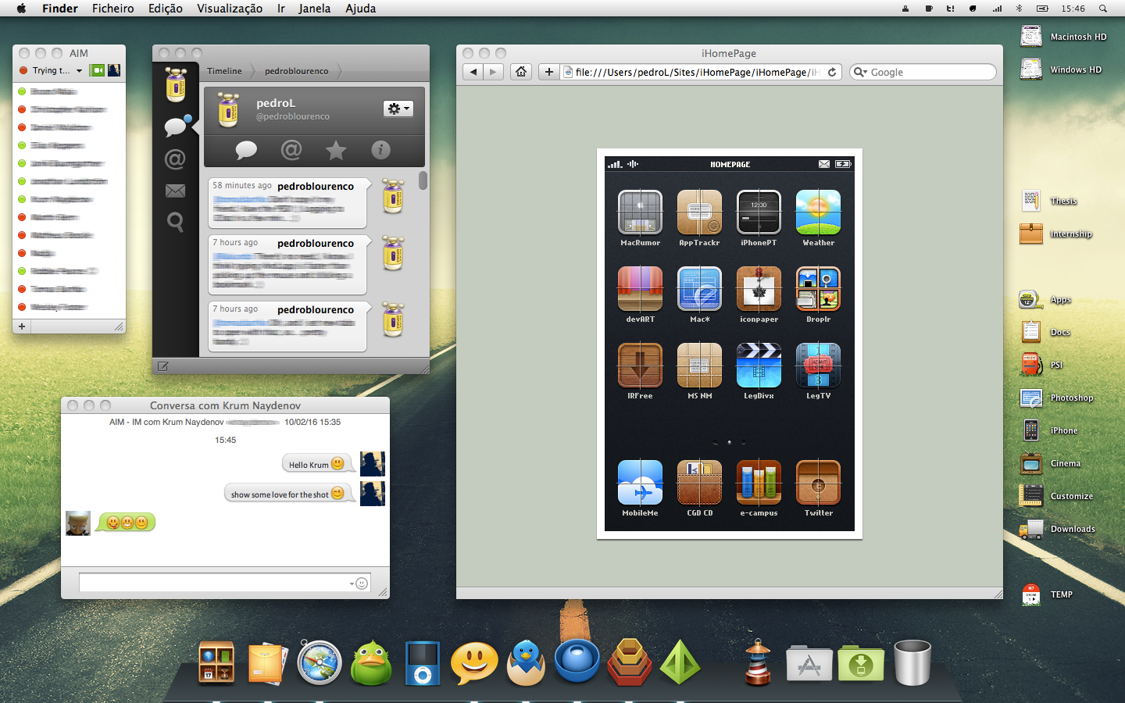This screenshot has width=1125, height=703.
Task: Open envelope mail icon in iHomePage status bar
Action: click(824, 164)
